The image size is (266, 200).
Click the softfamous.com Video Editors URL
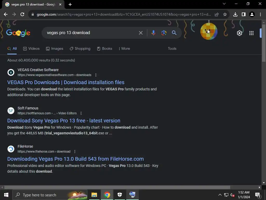click(x=47, y=113)
